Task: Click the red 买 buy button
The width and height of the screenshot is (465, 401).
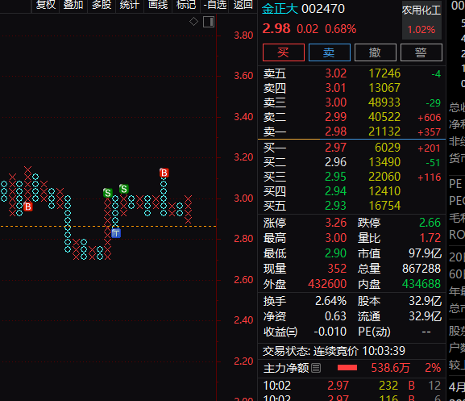Action: click(284, 52)
